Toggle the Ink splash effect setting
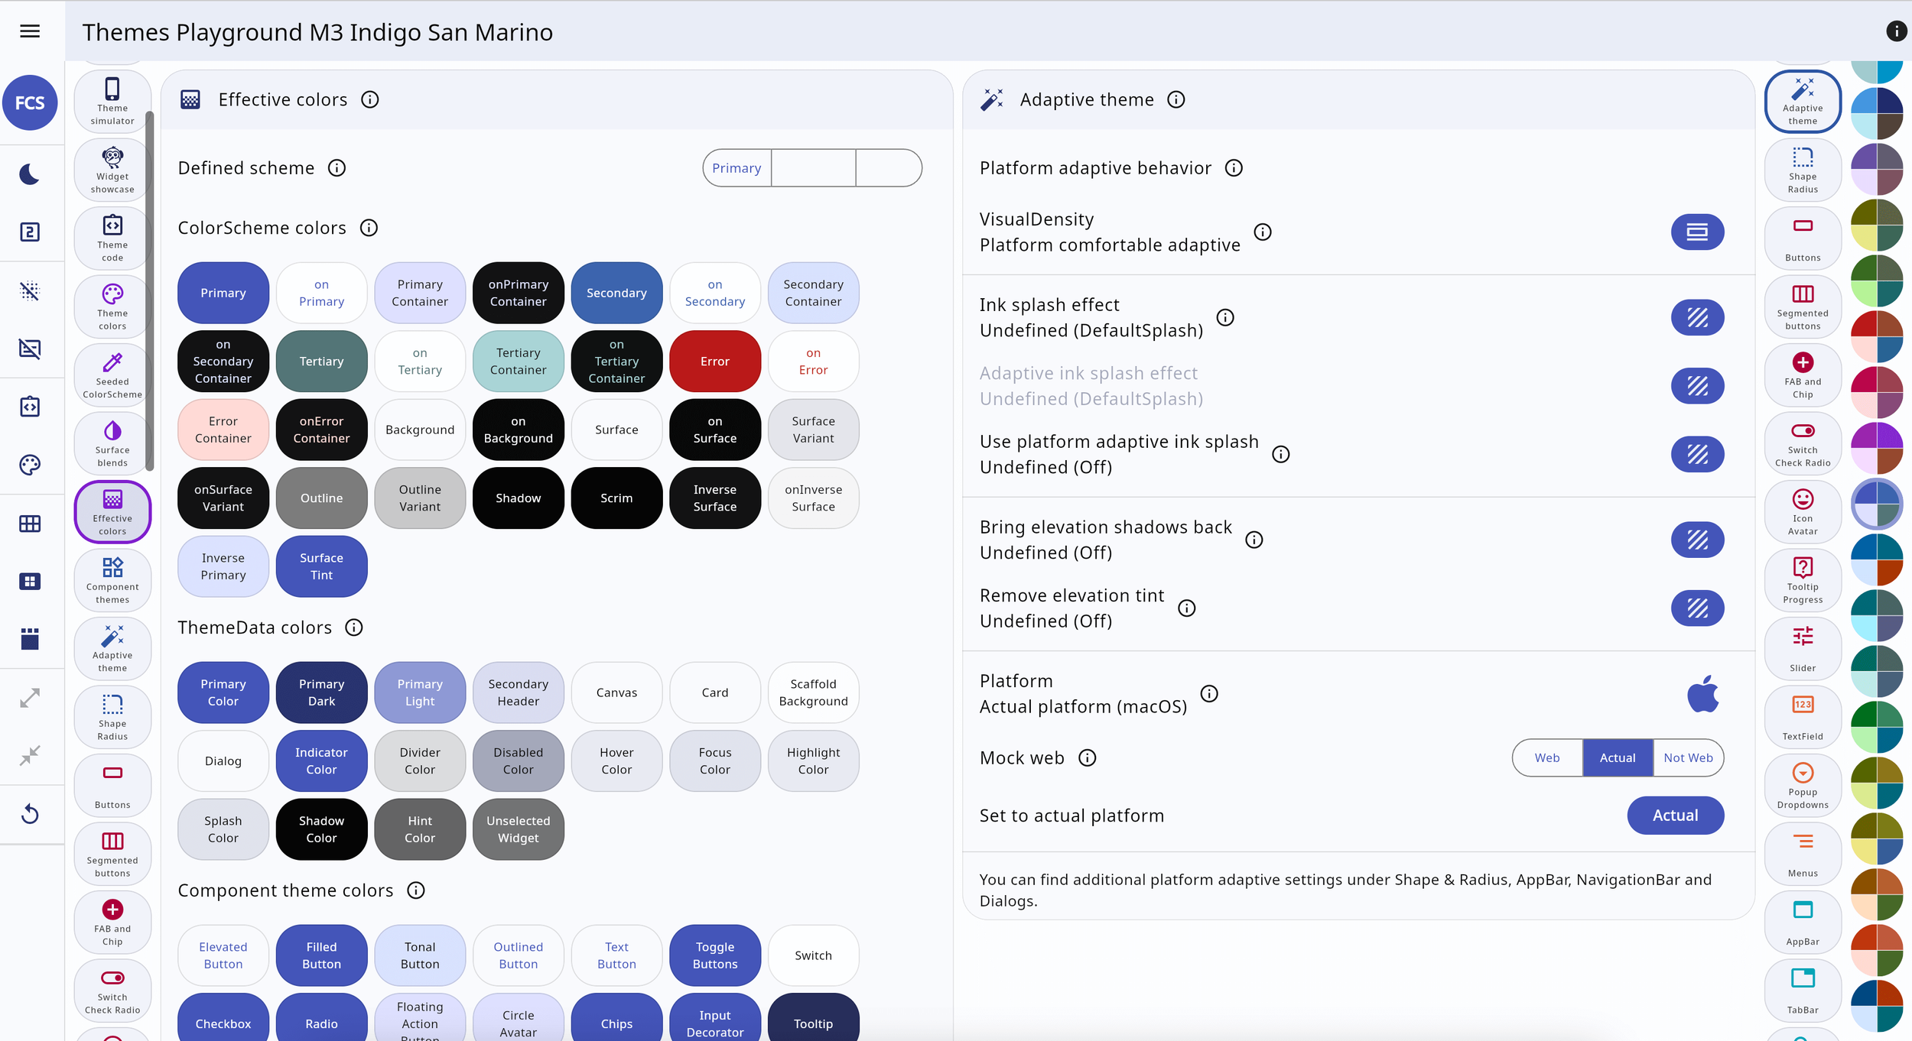 (x=1697, y=317)
